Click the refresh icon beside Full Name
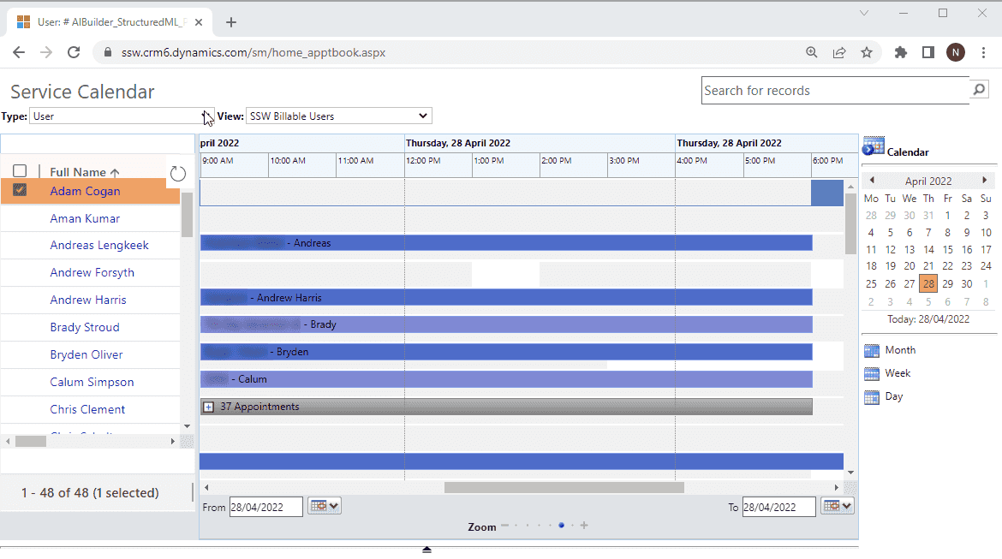 pos(177,174)
